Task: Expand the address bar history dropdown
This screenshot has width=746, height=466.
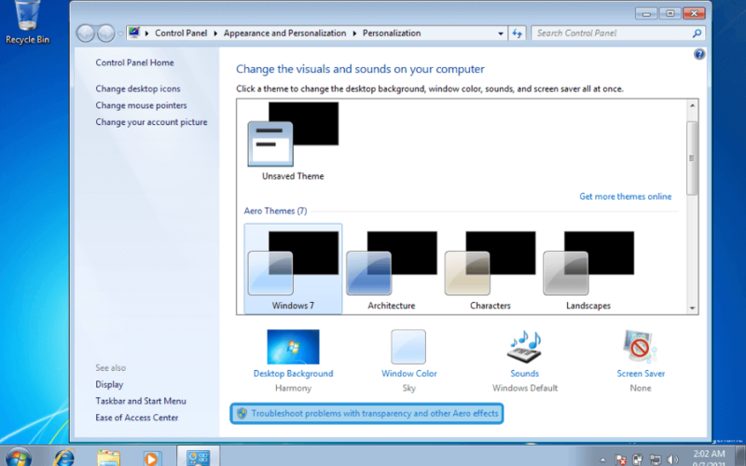Action: [501, 34]
